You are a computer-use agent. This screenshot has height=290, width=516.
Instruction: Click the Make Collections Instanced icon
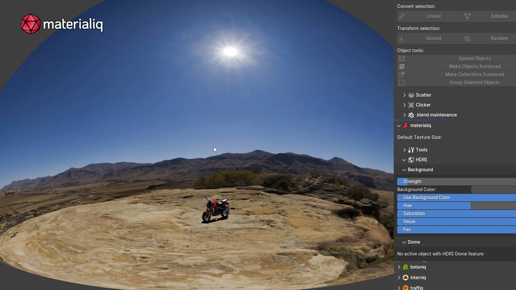[x=402, y=74]
